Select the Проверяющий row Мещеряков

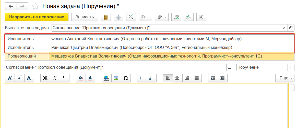[x=156, y=56]
